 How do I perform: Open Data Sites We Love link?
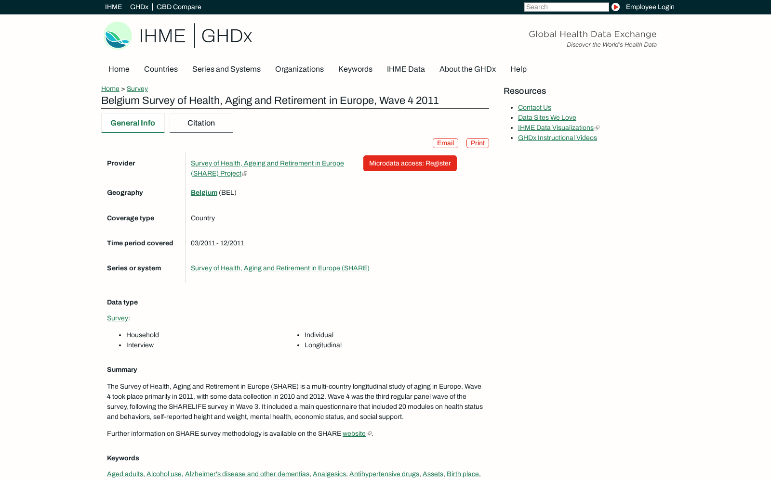pyautogui.click(x=547, y=118)
